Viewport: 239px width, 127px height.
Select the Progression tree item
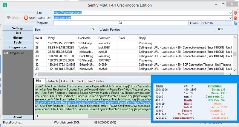(x=17, y=53)
